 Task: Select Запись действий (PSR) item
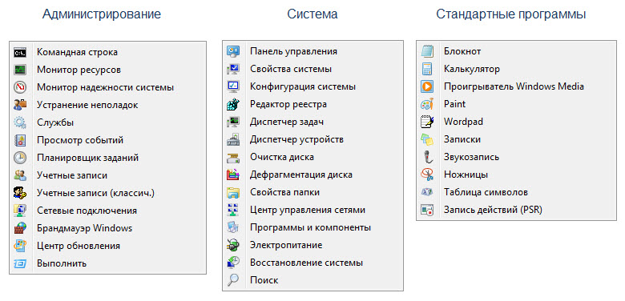tap(516, 210)
